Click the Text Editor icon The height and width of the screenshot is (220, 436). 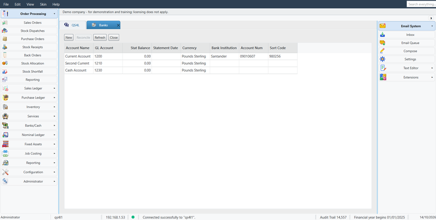pyautogui.click(x=383, y=68)
